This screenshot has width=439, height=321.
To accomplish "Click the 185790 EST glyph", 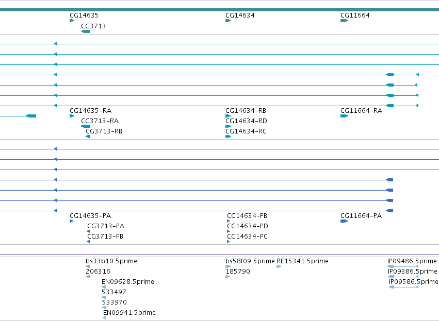I will pos(227,277).
